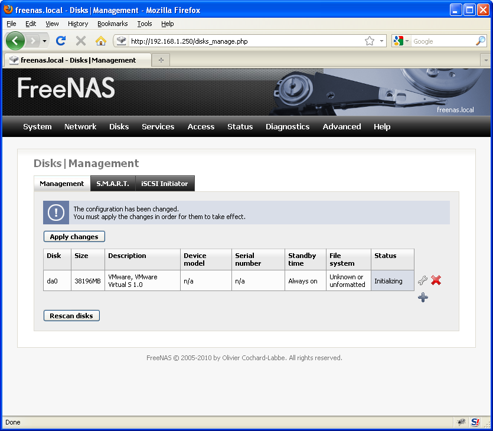493x431 pixels.
Task: Click the status bar S! icon
Action: coord(475,422)
